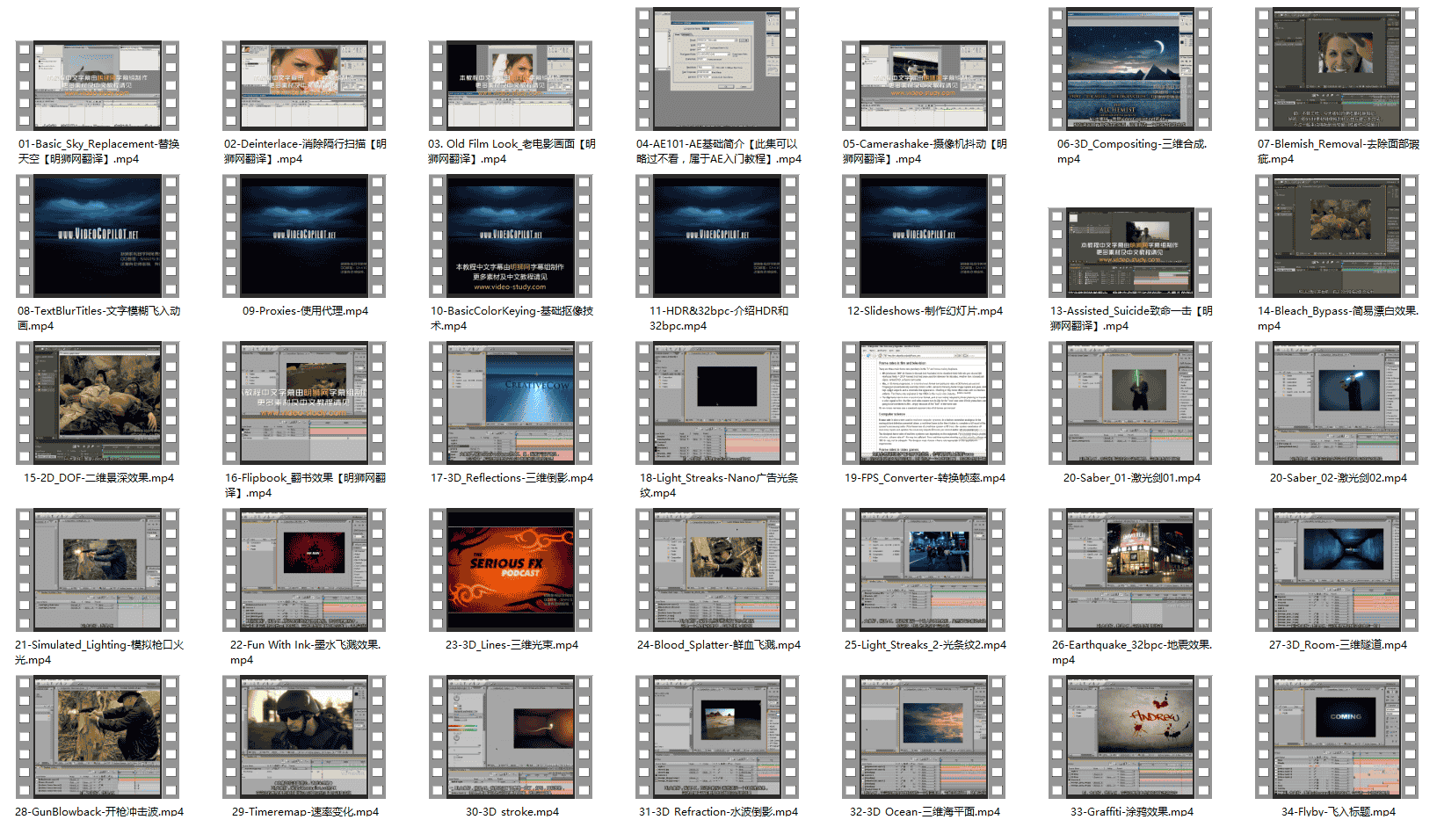This screenshot has width=1437, height=827.
Task: Click the file name 12-Slideshows-制作幻灯片.mp4
Action: [x=925, y=311]
